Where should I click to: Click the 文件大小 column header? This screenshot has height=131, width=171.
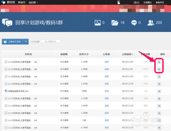coord(84,54)
